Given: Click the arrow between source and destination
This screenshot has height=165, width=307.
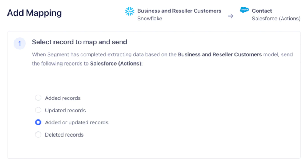Looking at the screenshot, I should pyautogui.click(x=231, y=16).
